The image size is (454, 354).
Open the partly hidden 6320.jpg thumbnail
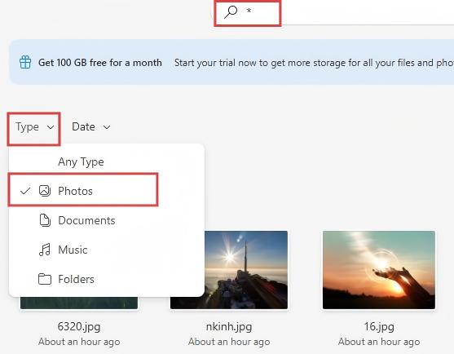click(x=79, y=303)
